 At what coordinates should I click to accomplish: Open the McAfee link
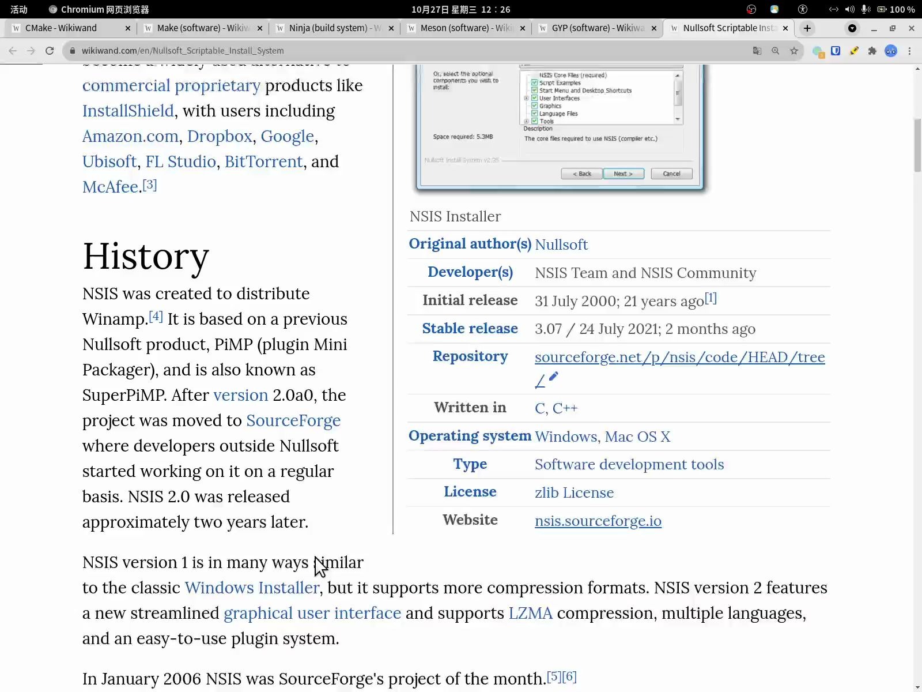tap(110, 187)
